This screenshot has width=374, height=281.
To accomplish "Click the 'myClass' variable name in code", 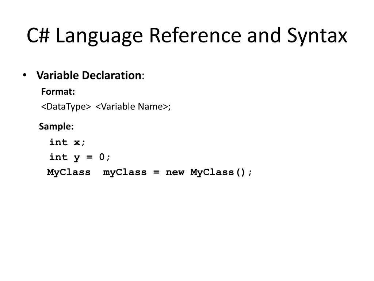I will [x=125, y=172].
